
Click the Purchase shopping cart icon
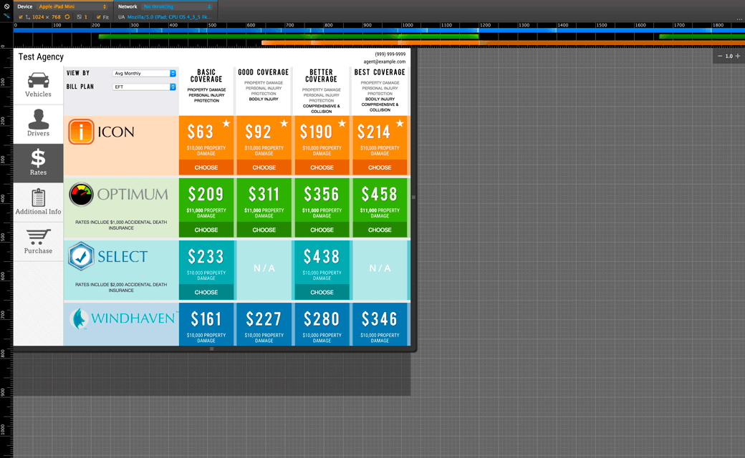point(38,237)
